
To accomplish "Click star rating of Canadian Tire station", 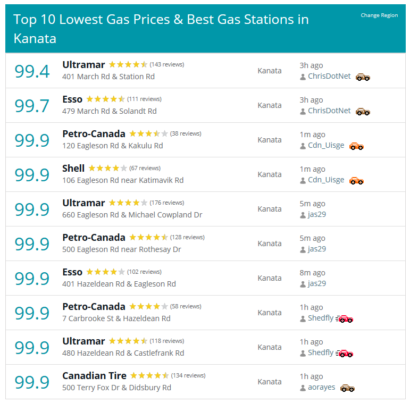I will pos(149,375).
